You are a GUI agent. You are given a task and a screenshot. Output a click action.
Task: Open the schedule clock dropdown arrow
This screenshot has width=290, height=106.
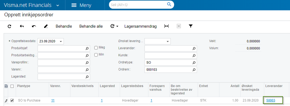[117, 26]
